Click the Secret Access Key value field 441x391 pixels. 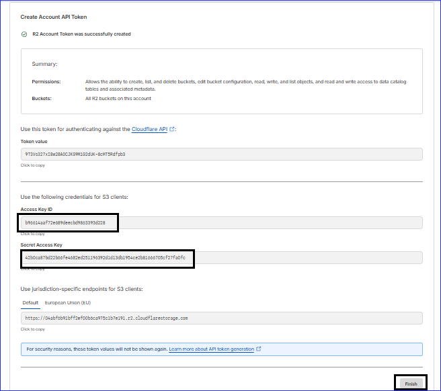[x=221, y=257]
